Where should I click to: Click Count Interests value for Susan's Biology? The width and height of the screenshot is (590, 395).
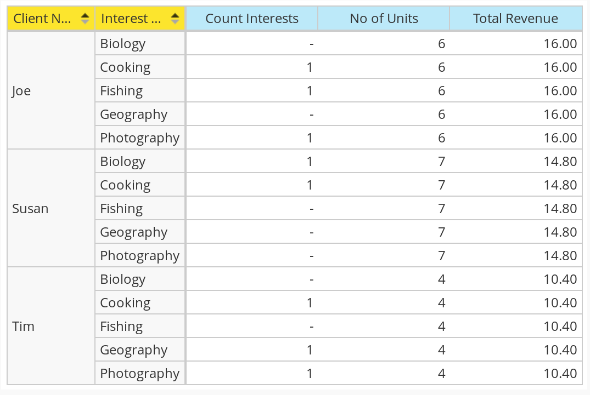tap(252, 162)
